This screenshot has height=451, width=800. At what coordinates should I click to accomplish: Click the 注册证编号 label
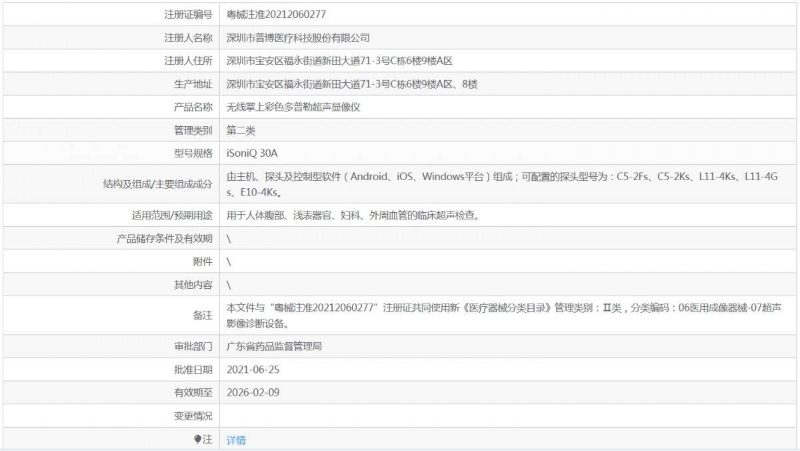click(x=188, y=14)
